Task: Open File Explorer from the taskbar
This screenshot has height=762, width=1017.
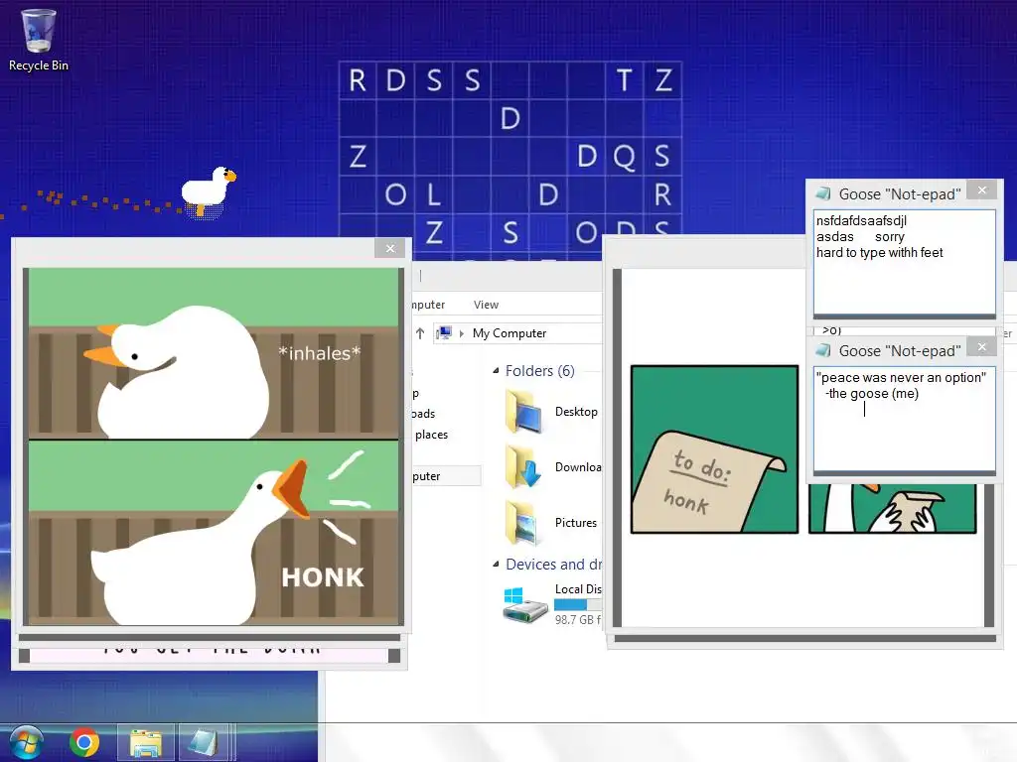Action: point(146,742)
